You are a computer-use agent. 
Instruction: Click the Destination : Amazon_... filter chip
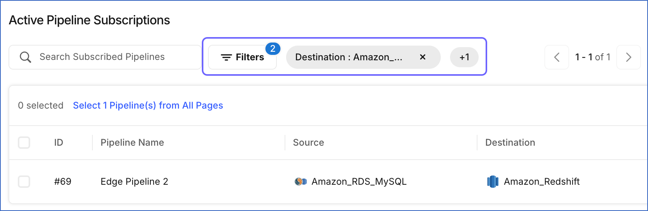(349, 57)
